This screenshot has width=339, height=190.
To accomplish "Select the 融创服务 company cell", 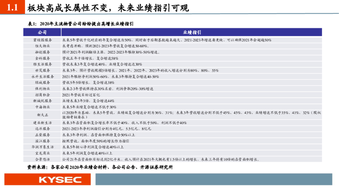I will 42,52.
